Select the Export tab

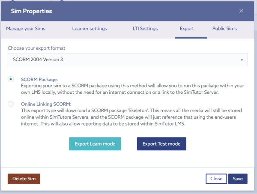click(x=187, y=29)
